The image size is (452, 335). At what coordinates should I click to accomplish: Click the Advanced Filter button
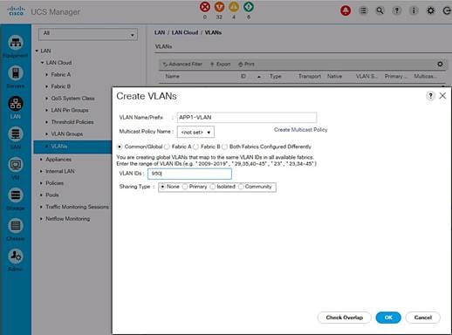(182, 64)
